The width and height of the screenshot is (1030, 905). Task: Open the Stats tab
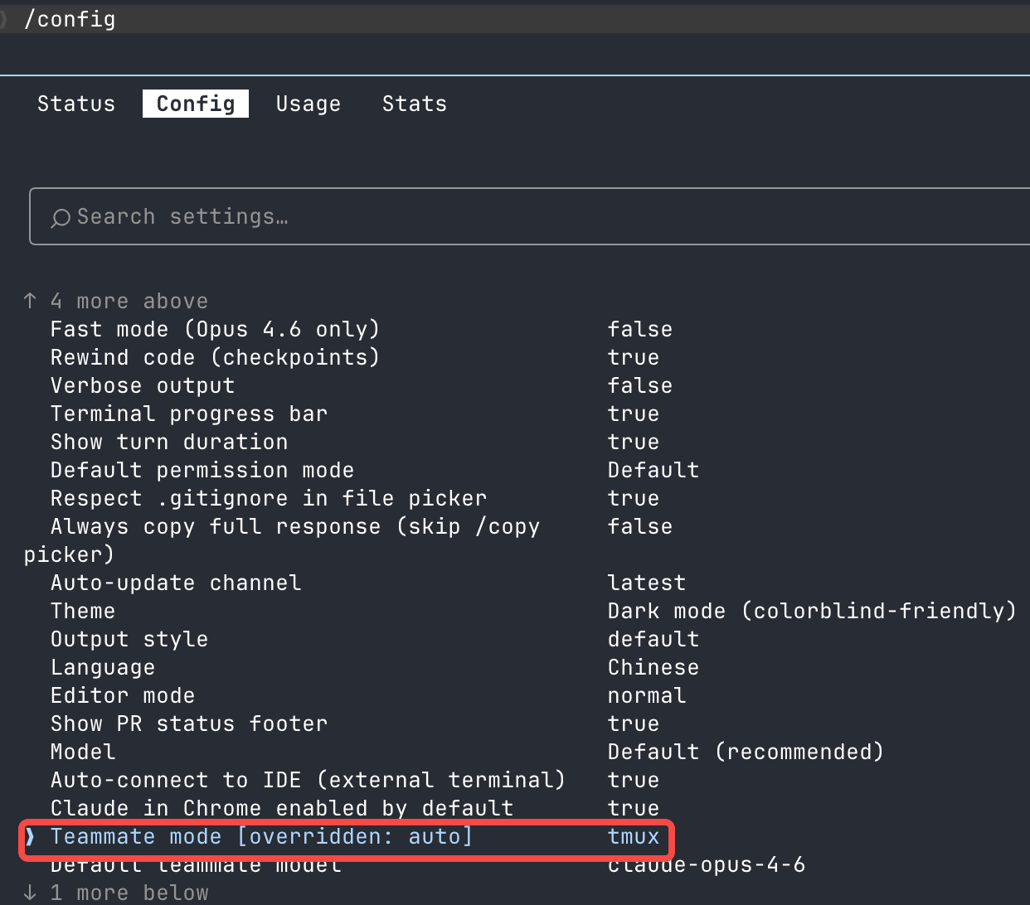[415, 104]
